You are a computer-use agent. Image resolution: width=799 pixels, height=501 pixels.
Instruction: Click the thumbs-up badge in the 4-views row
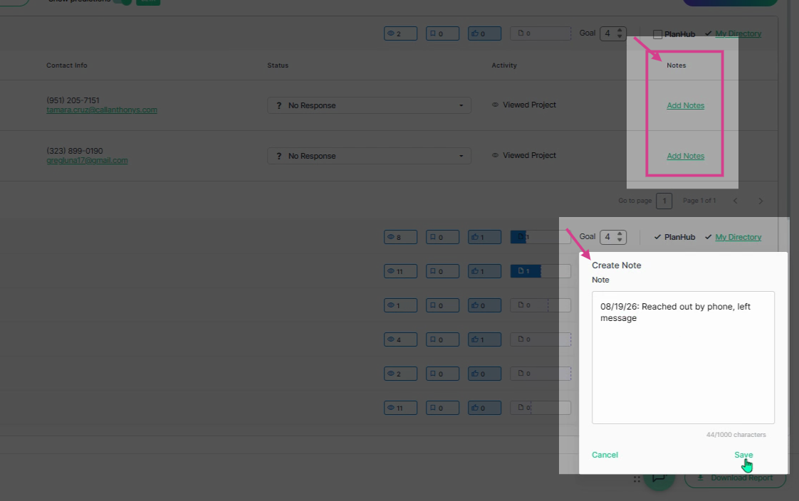[484, 339]
